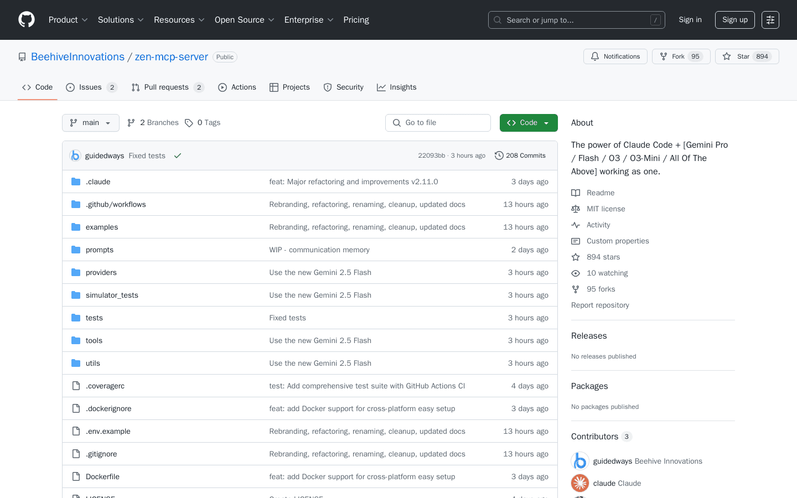The height and width of the screenshot is (498, 797).
Task: Switch to the Pull requests tab
Action: pos(168,87)
